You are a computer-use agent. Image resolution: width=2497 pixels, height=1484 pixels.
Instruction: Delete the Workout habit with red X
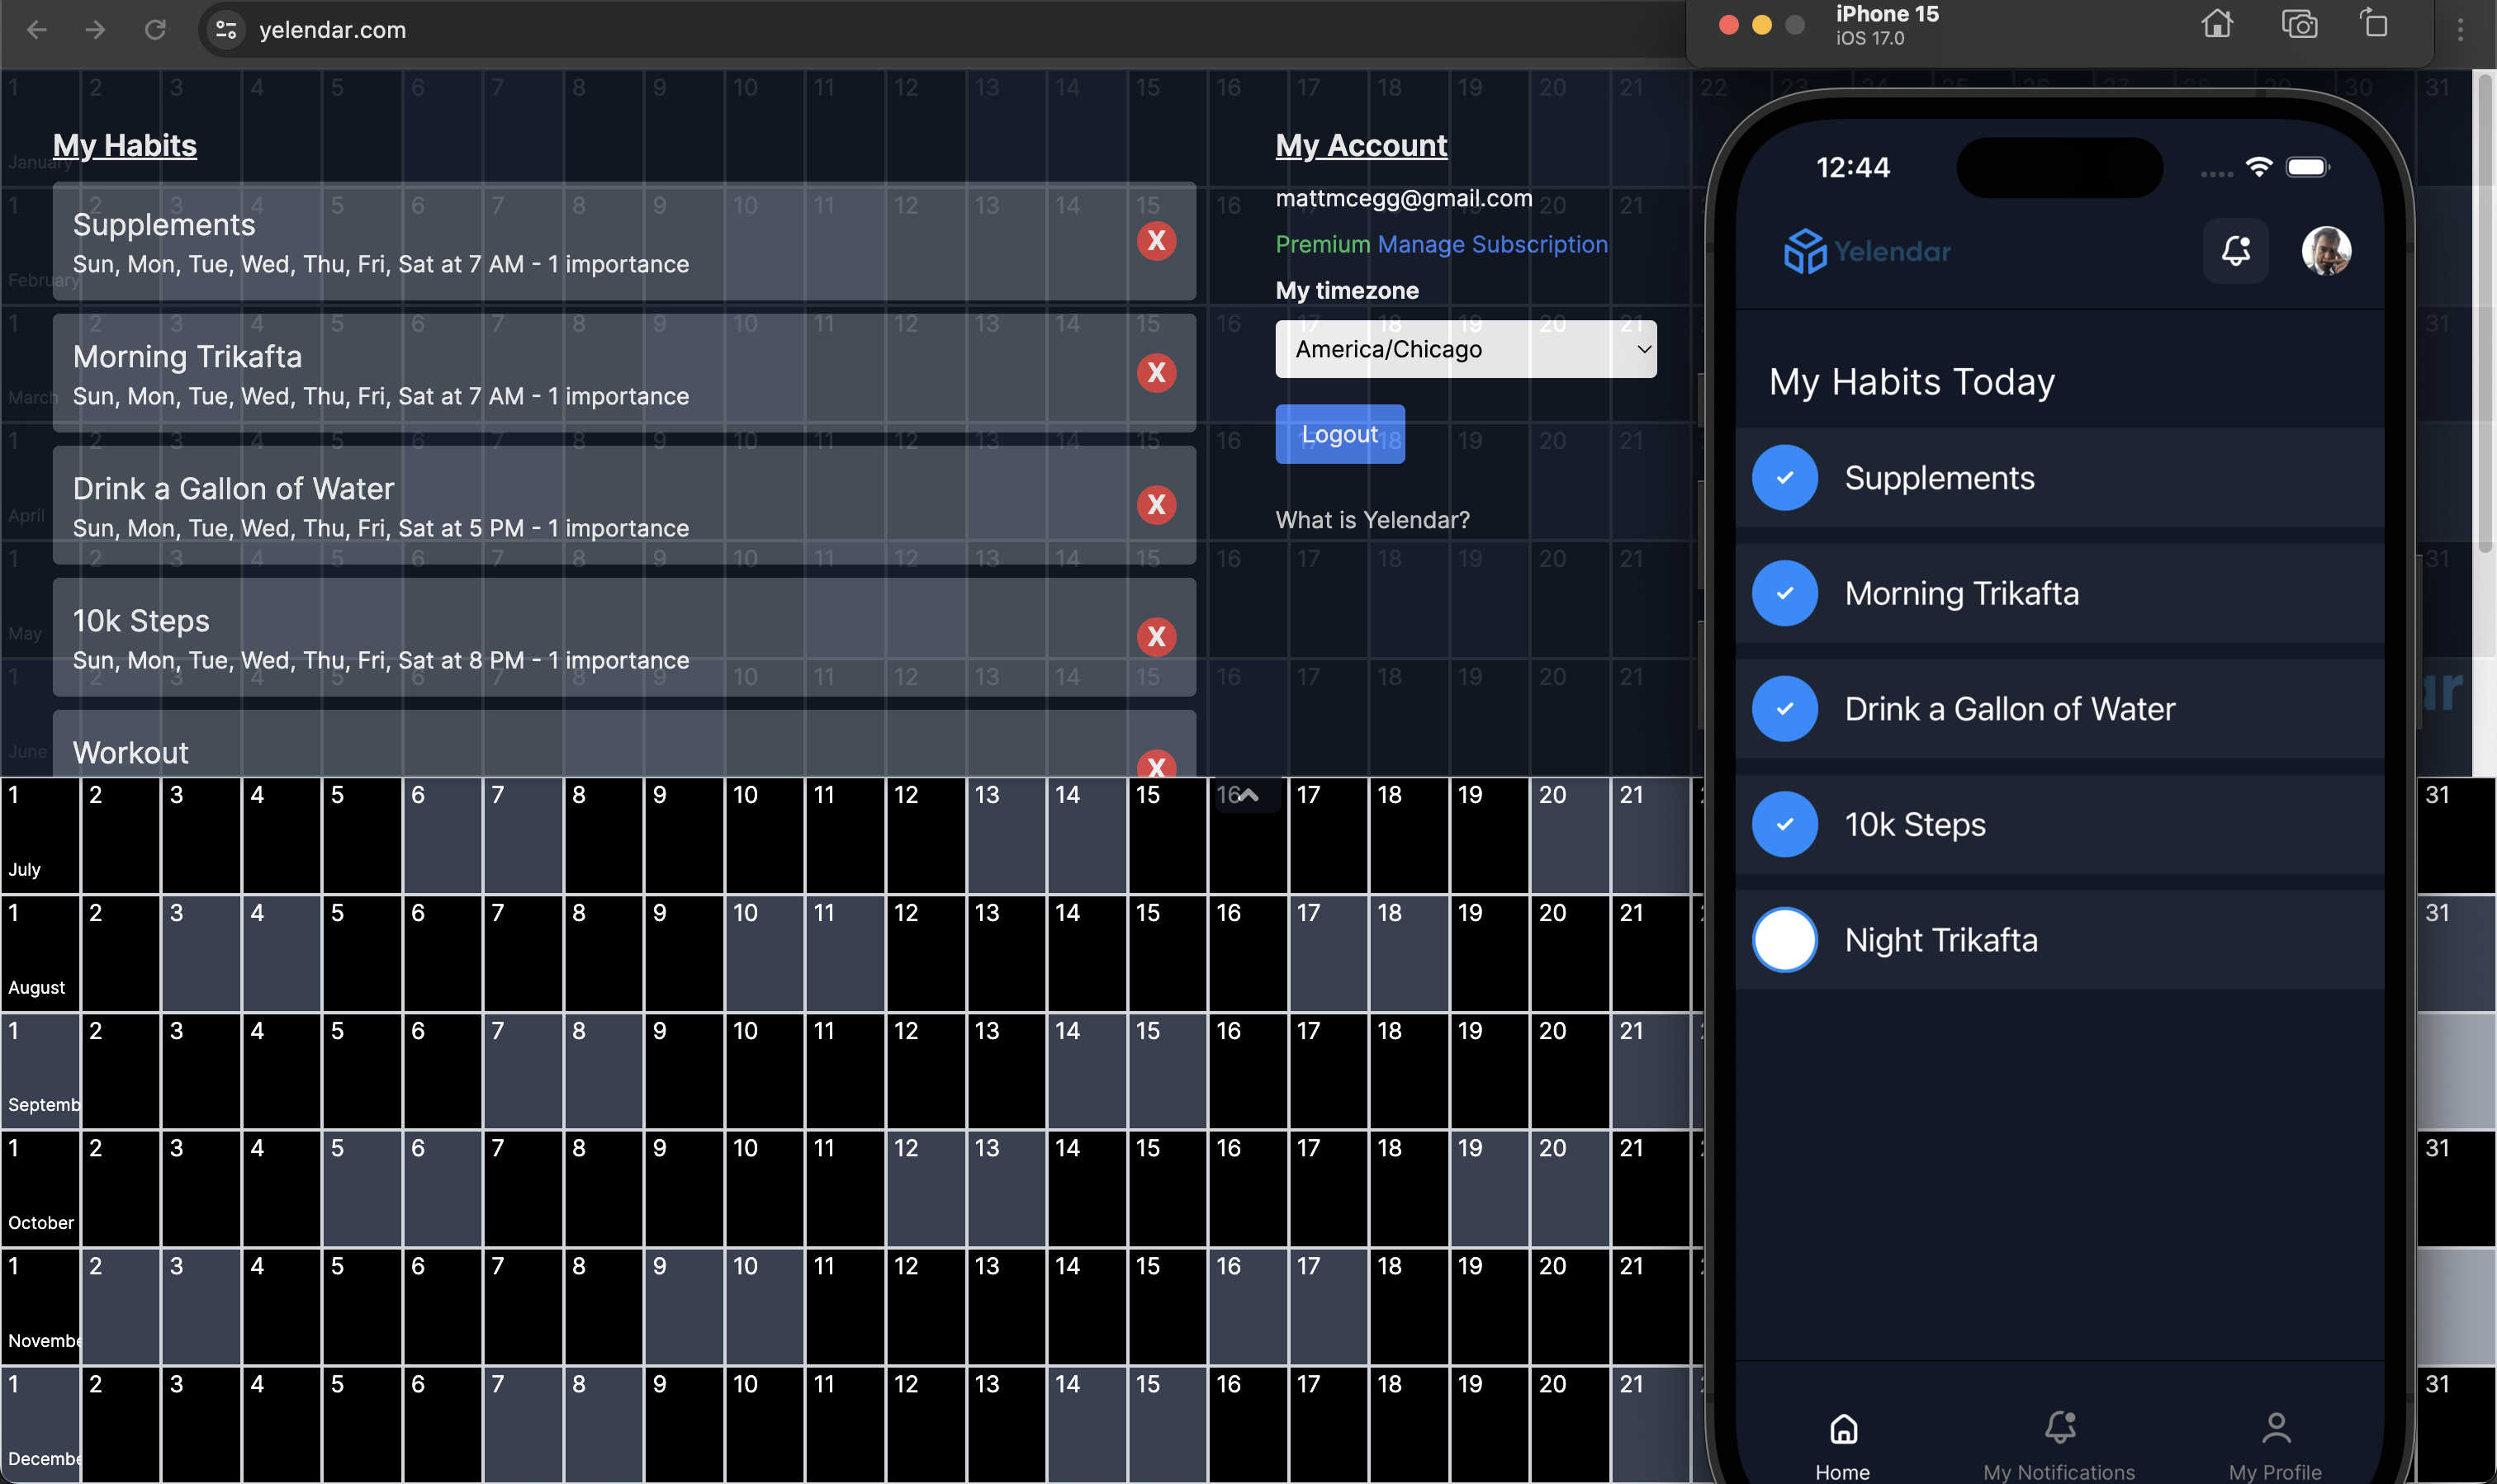pyautogui.click(x=1155, y=764)
